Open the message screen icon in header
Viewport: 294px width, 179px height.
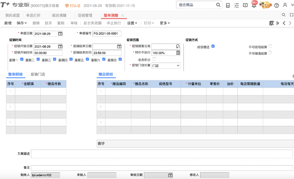click(245, 5)
